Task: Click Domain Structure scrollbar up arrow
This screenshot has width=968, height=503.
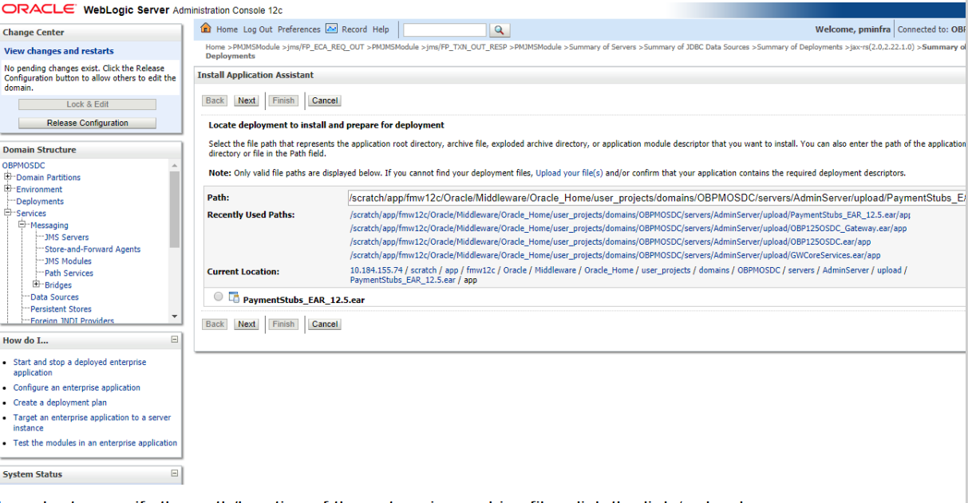Action: 175,165
